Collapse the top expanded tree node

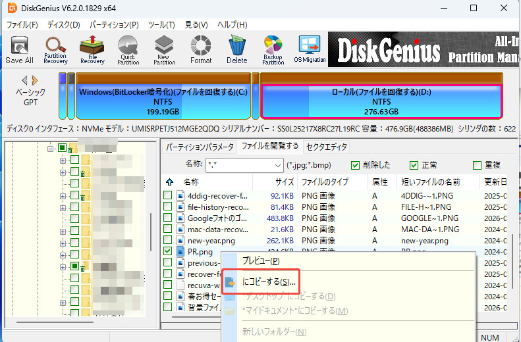[50, 149]
